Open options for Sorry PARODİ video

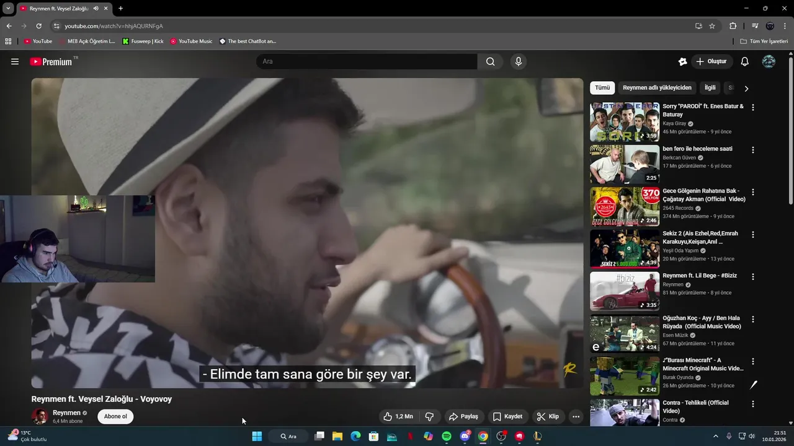[753, 107]
